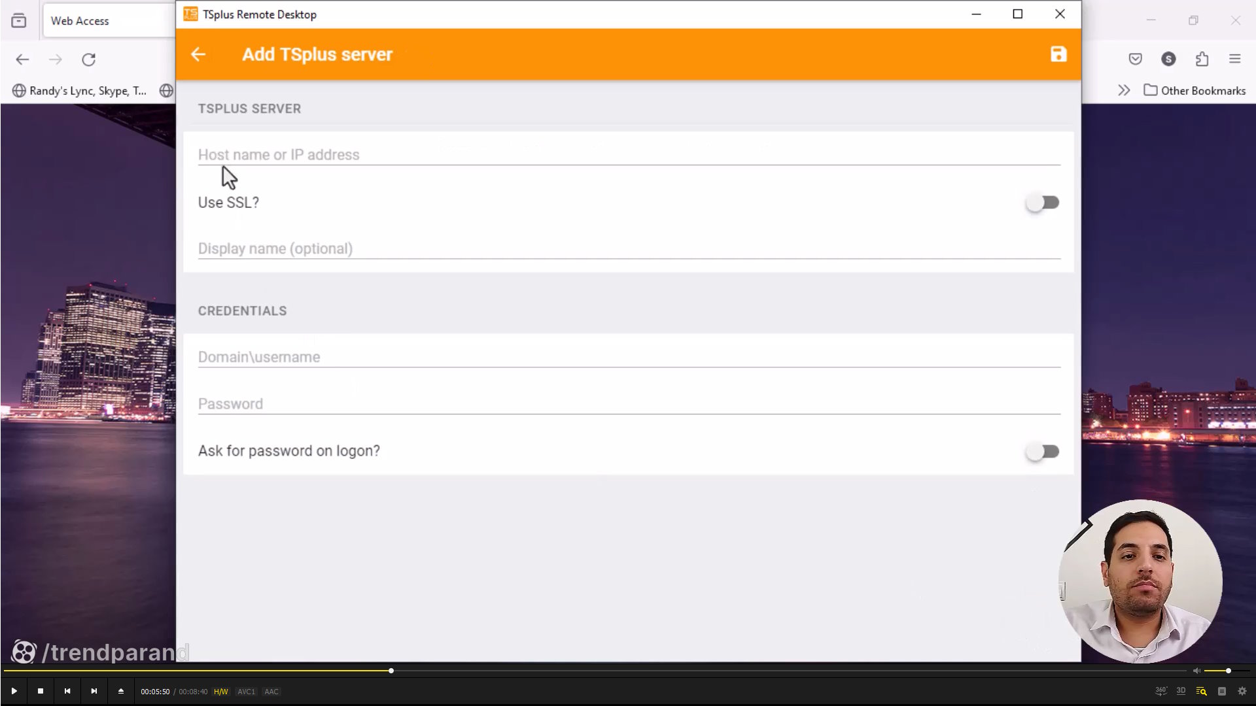Viewport: 1256px width, 706px height.
Task: Click the current playback time 00:05:50
Action: click(x=155, y=692)
